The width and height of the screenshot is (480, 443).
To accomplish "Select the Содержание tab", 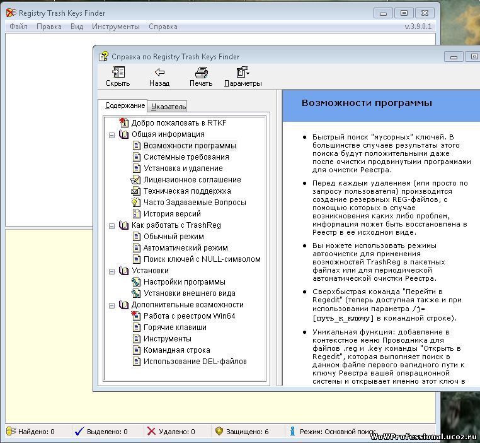I will [x=123, y=105].
